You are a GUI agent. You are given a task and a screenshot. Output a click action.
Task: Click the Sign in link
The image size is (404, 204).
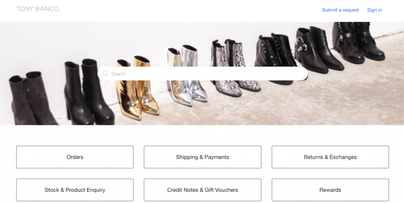374,10
